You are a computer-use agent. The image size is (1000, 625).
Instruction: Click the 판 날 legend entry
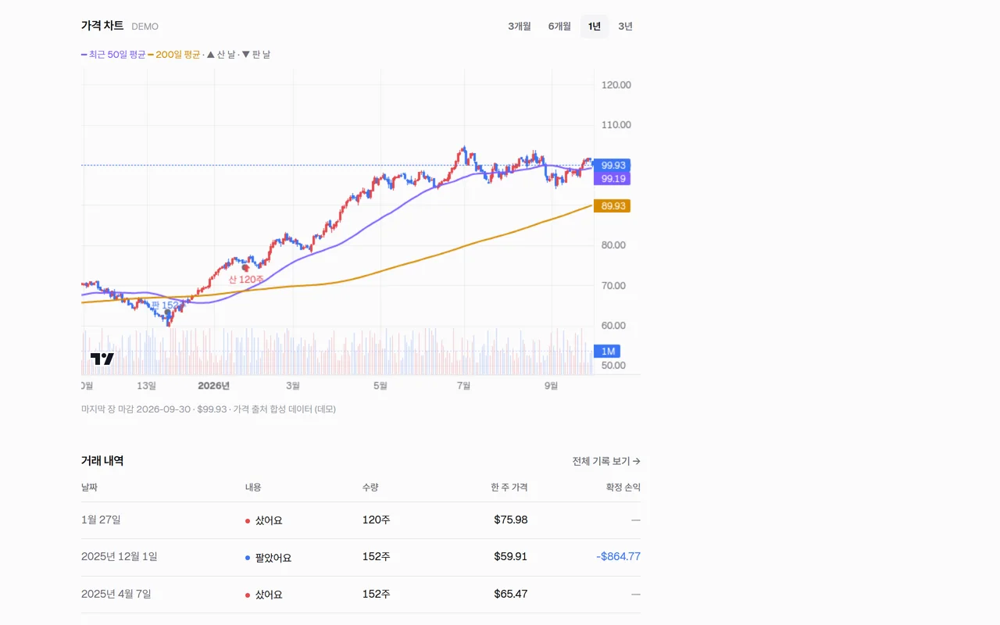256,55
